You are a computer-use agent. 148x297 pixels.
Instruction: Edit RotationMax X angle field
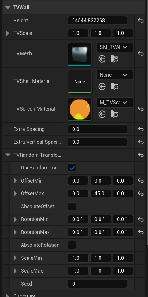(78, 232)
